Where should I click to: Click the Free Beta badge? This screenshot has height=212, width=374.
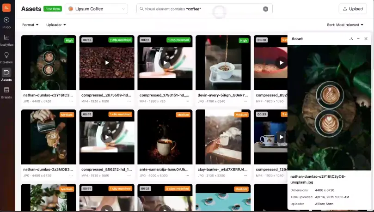[53, 9]
